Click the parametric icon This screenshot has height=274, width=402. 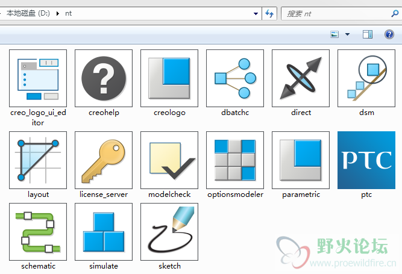pyautogui.click(x=301, y=160)
